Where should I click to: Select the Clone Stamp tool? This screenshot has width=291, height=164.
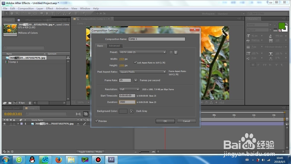(x=64, y=13)
